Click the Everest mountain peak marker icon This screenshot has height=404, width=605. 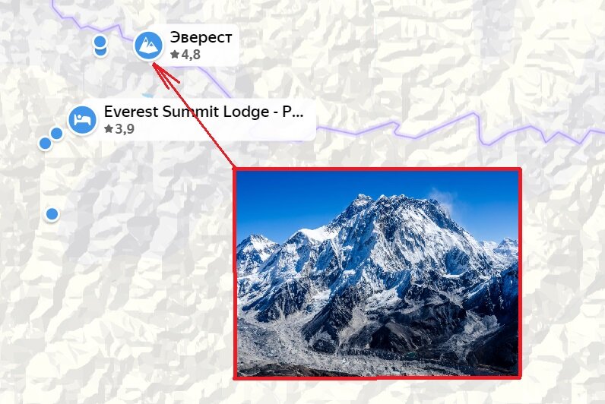coord(148,46)
